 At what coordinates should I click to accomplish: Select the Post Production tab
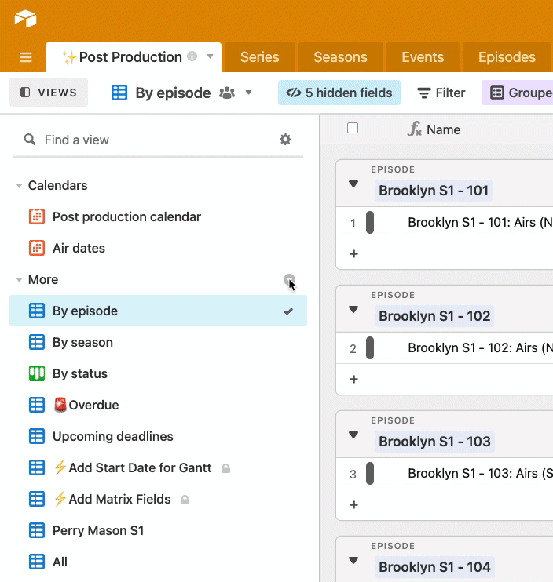(134, 57)
